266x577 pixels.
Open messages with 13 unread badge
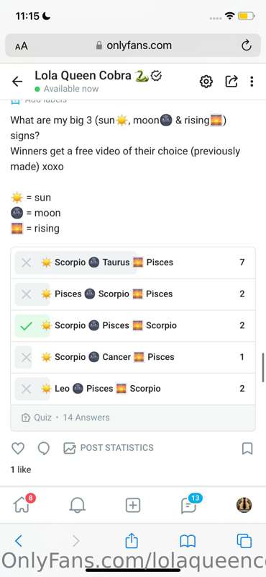click(191, 504)
